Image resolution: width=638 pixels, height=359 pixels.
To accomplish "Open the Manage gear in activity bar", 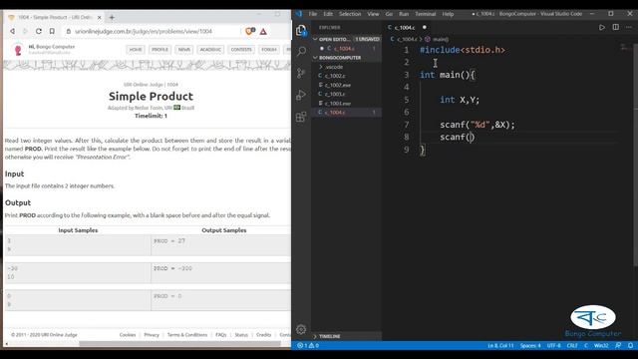I will click(x=301, y=329).
